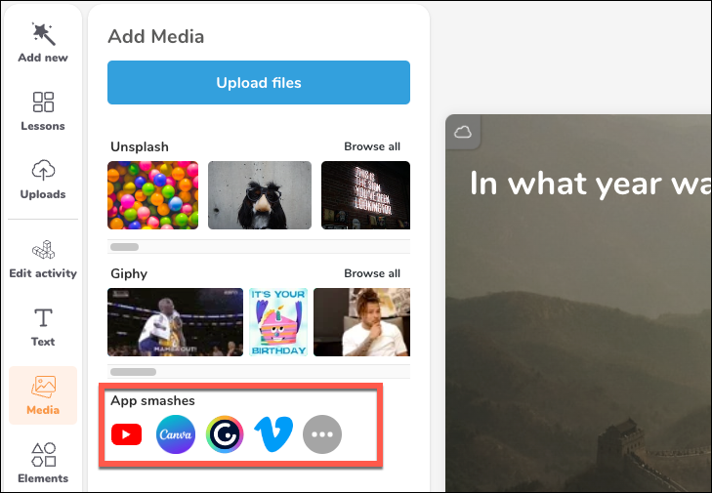Select the thinking man GIF
Image resolution: width=712 pixels, height=493 pixels.
[x=362, y=322]
